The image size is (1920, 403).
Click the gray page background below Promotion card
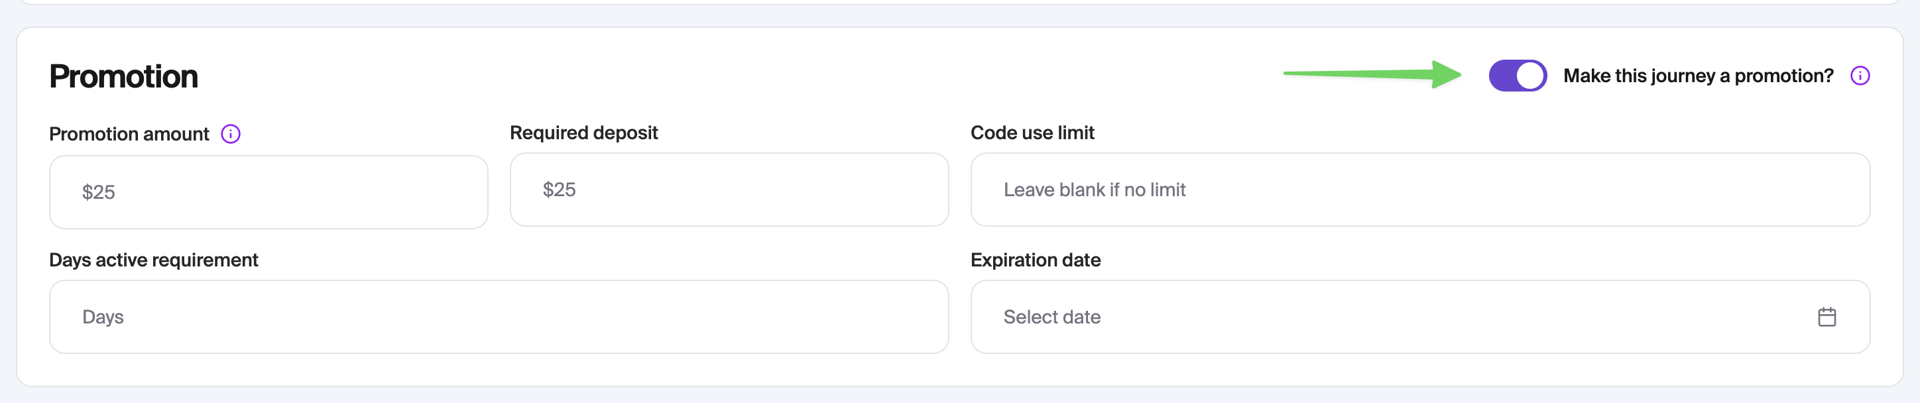pos(960,396)
